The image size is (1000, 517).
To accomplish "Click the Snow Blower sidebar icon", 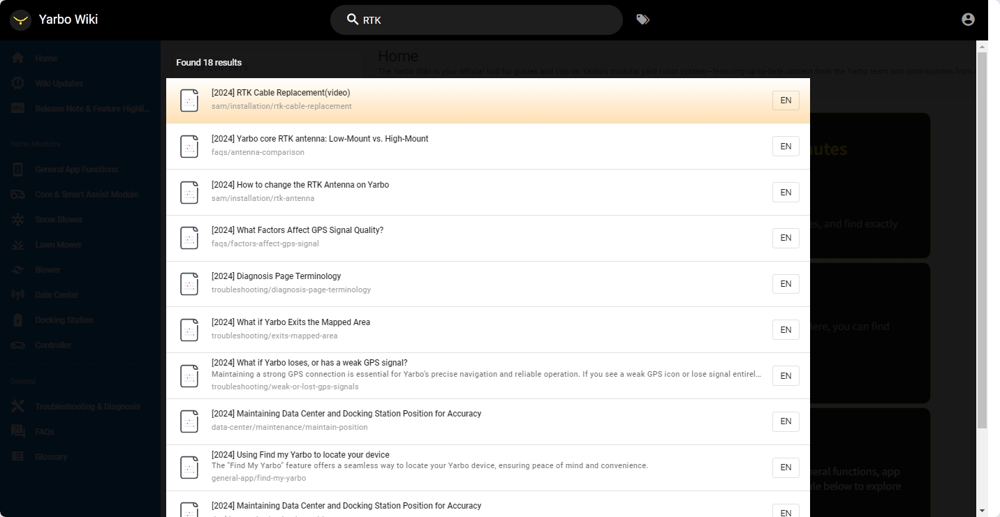I will (18, 220).
